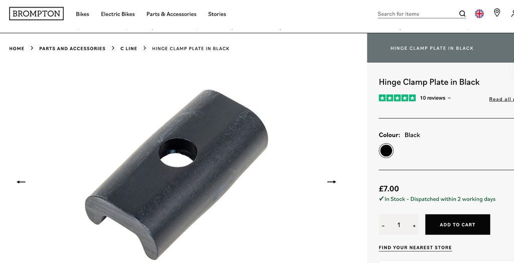
Task: Select the Black colour swatch
Action: point(386,151)
